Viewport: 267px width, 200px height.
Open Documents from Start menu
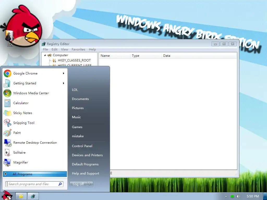tap(80, 99)
